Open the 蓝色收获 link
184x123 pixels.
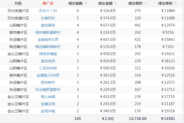click(x=48, y=61)
